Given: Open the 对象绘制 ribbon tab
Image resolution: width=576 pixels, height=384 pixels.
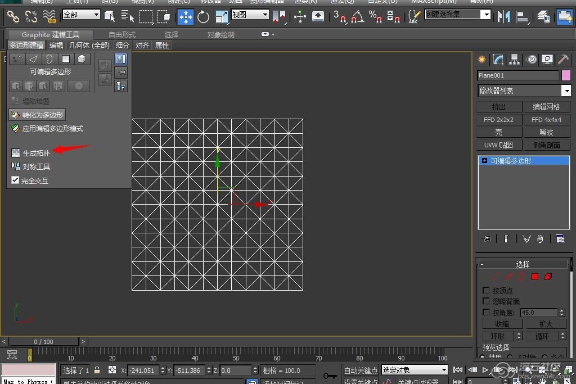Looking at the screenshot, I should point(220,34).
